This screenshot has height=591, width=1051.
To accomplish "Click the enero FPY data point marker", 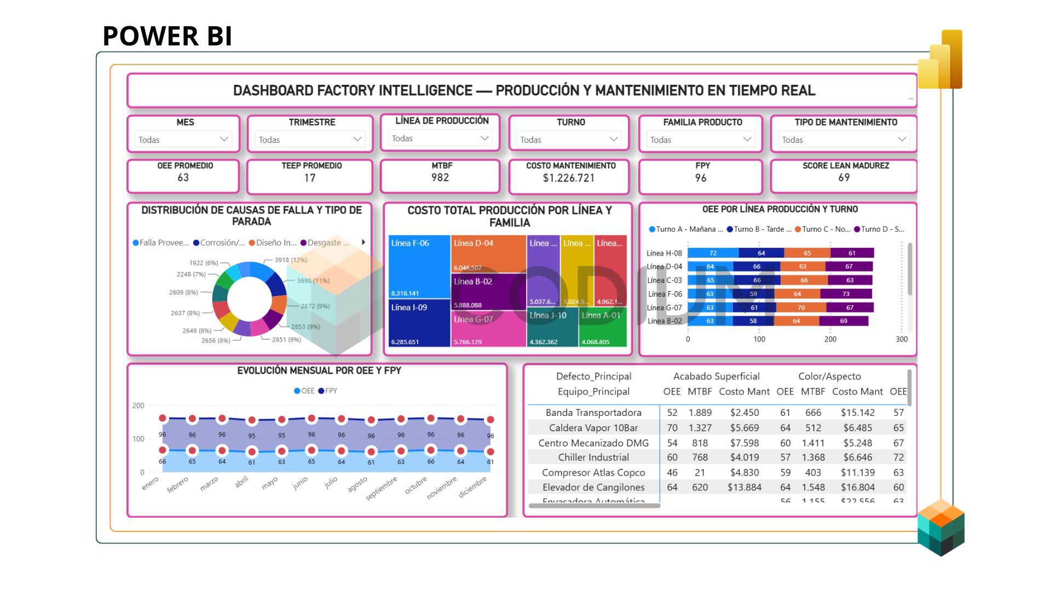I will (163, 418).
